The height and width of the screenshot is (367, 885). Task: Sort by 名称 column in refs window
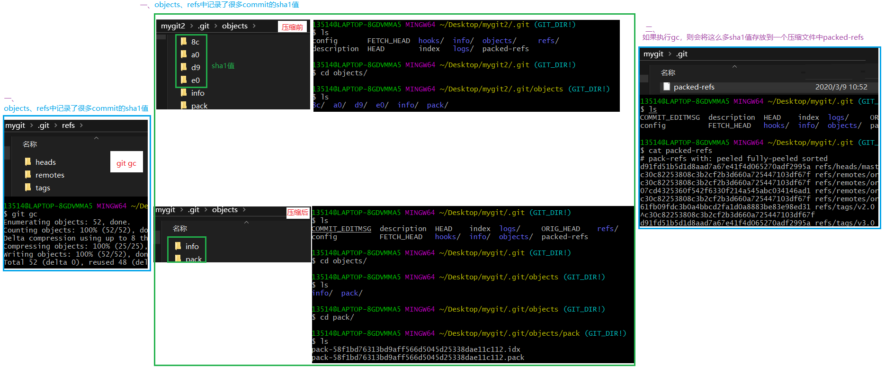click(x=30, y=144)
